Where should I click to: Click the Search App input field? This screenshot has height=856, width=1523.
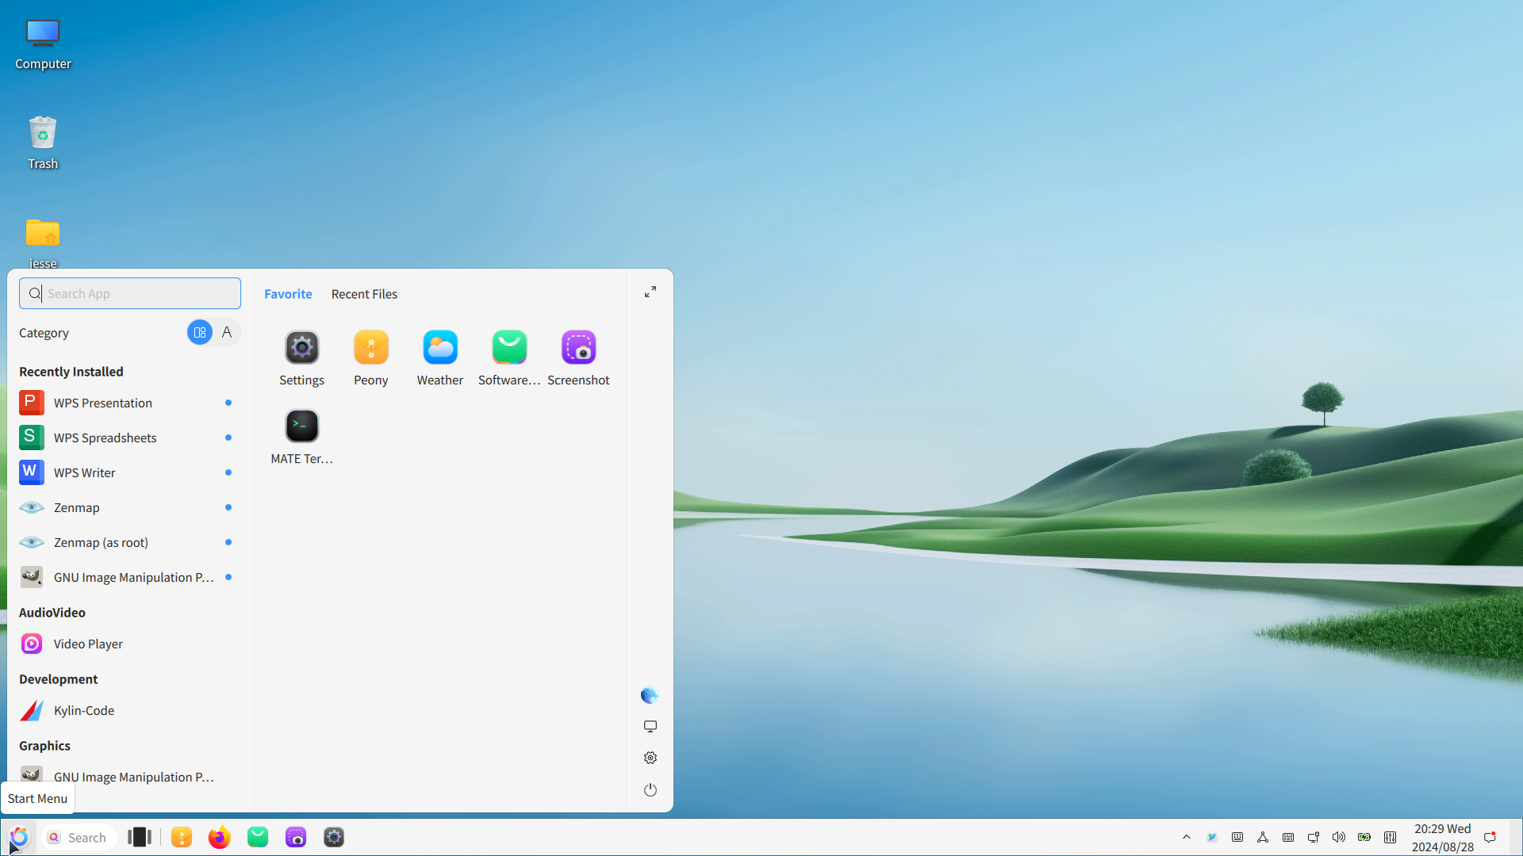click(x=130, y=293)
